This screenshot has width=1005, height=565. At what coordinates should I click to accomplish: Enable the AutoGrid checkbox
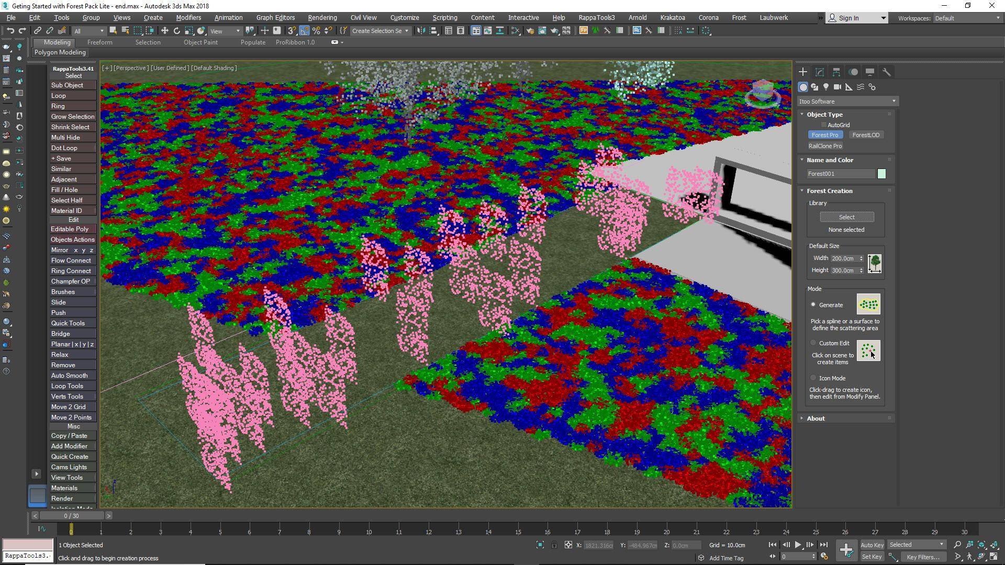[x=824, y=125]
